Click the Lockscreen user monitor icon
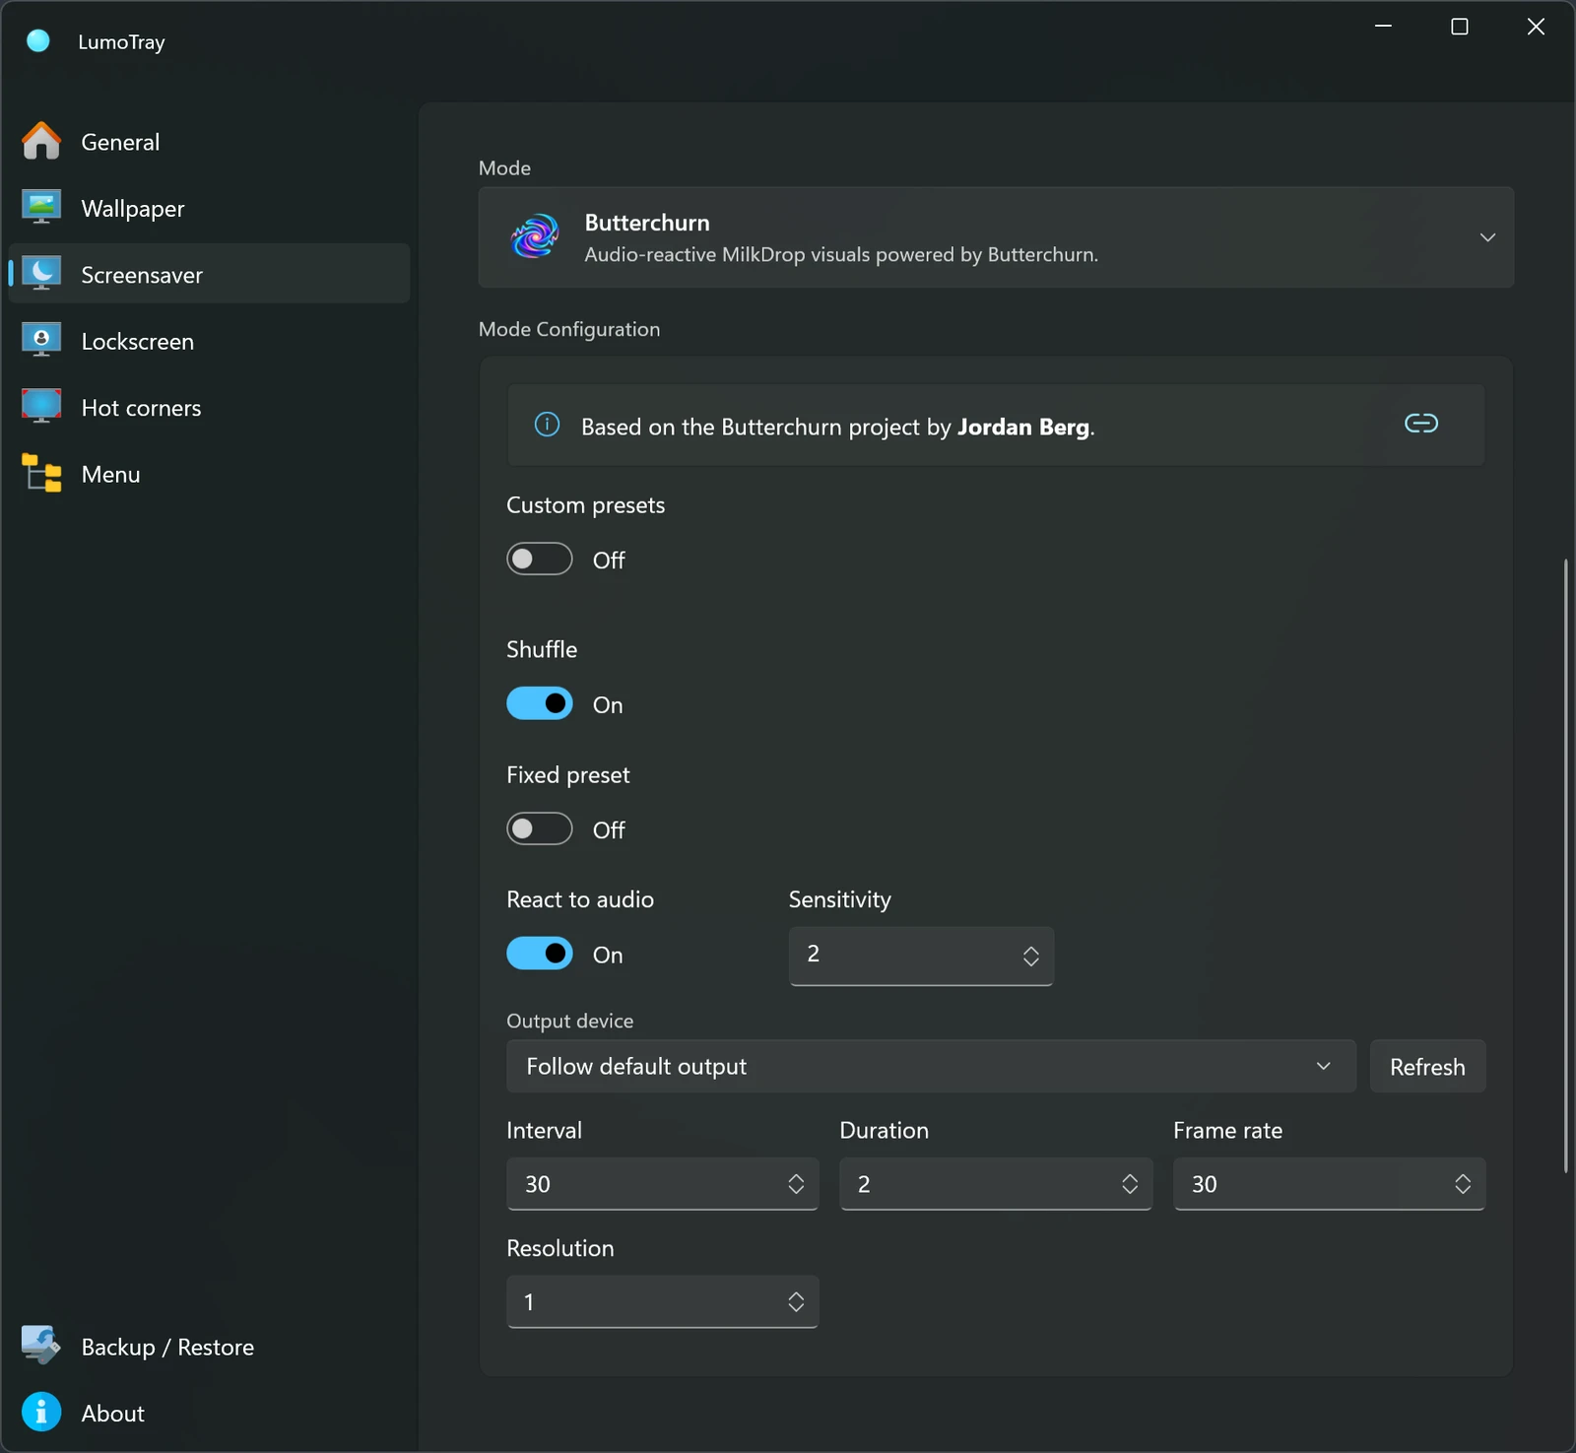Image resolution: width=1576 pixels, height=1453 pixels. coord(41,341)
